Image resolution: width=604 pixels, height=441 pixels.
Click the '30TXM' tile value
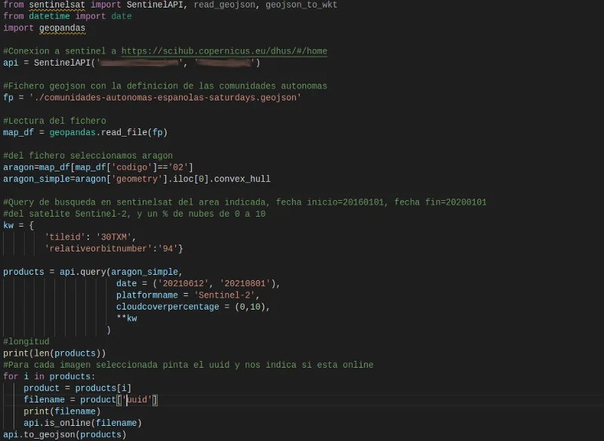tap(114, 237)
